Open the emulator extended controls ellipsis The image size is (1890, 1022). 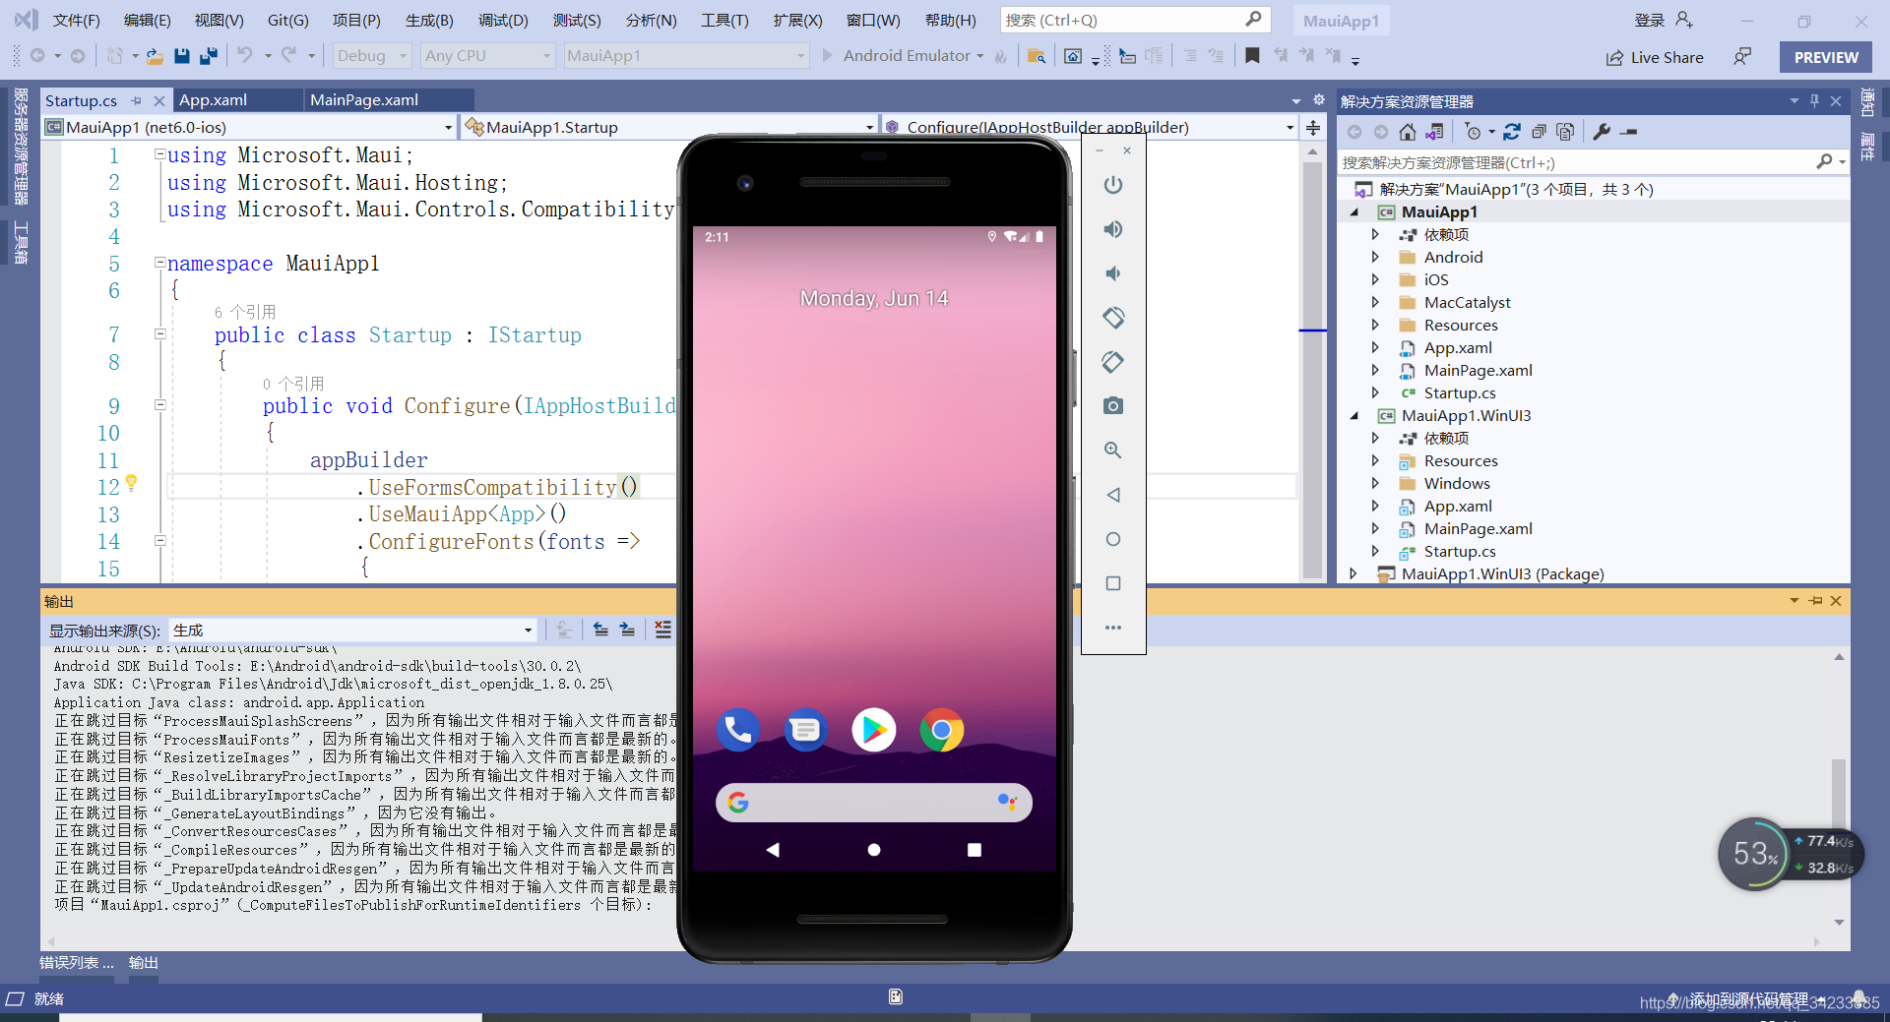(1112, 628)
